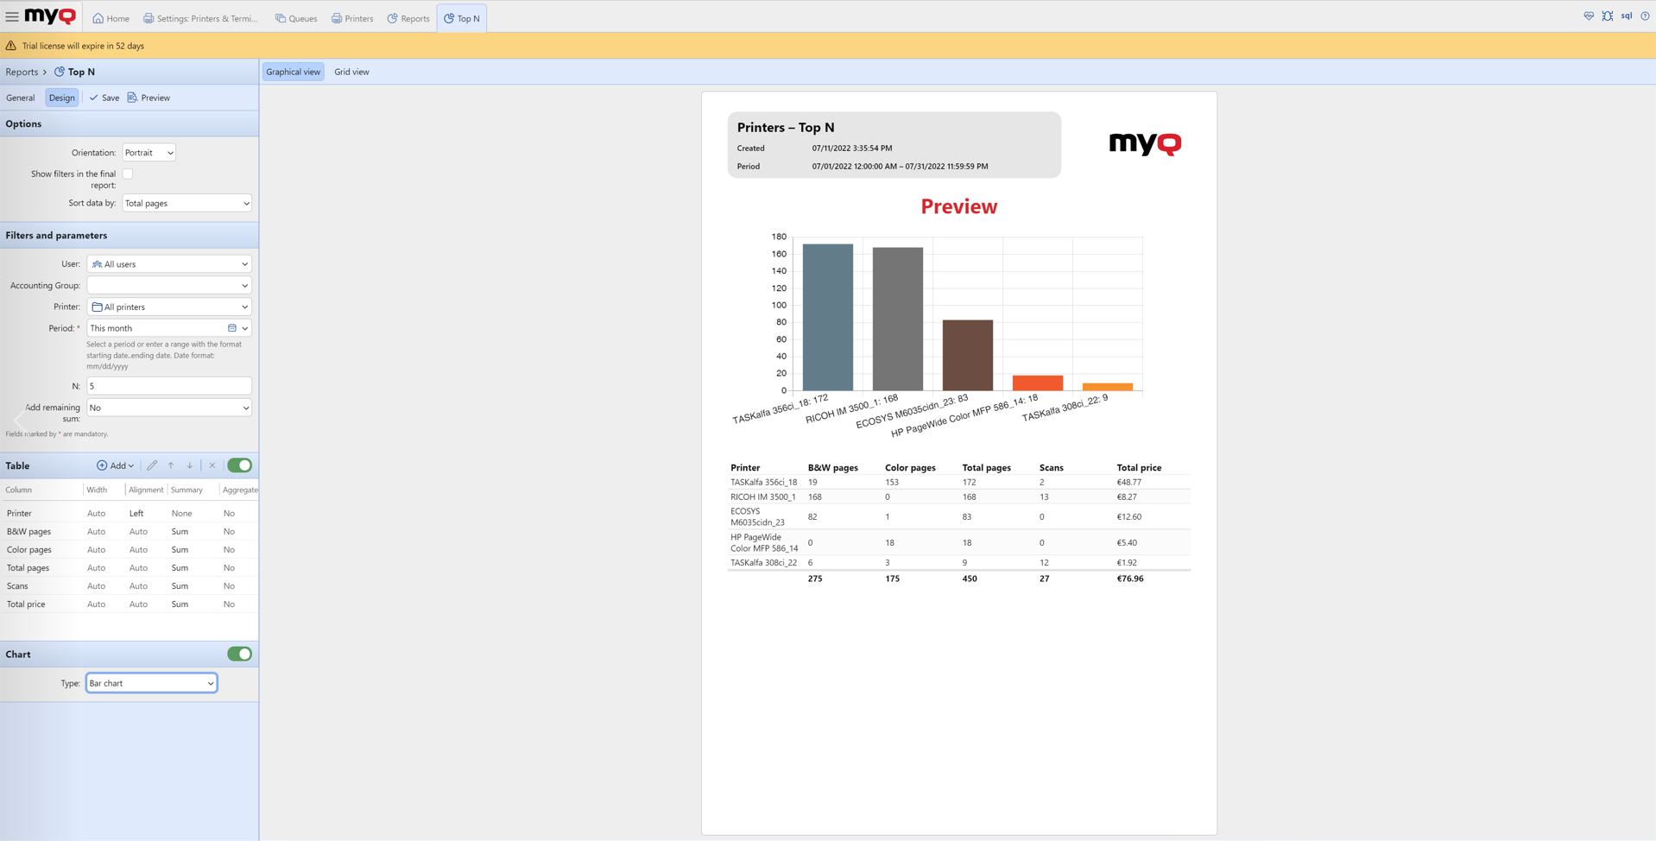Click the edit pencil icon in Table header
This screenshot has width=1656, height=841.
[x=152, y=465]
